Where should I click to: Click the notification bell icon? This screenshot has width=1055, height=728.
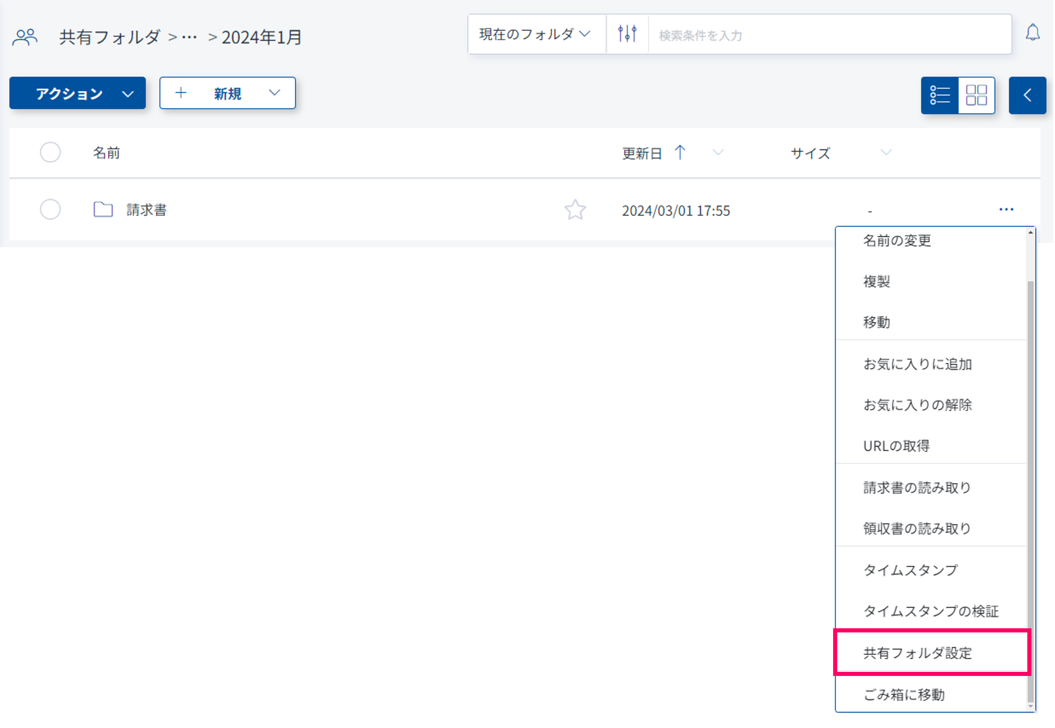pos(1033,33)
